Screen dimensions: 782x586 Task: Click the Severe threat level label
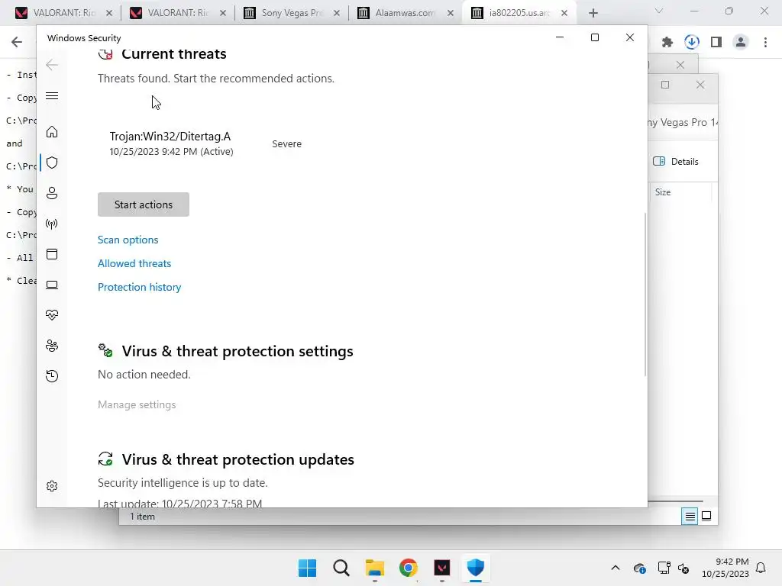(x=287, y=144)
